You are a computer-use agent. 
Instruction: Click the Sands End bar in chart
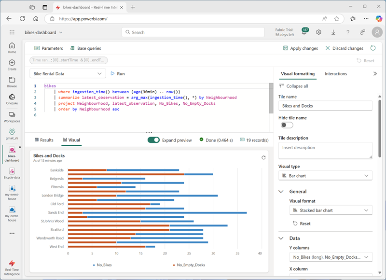[x=157, y=212]
